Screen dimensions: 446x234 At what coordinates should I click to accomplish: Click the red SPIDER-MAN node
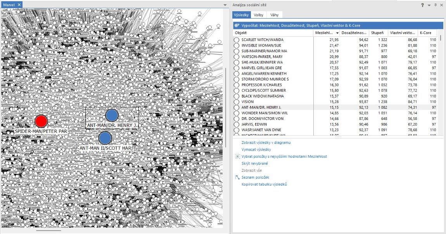coord(41,121)
